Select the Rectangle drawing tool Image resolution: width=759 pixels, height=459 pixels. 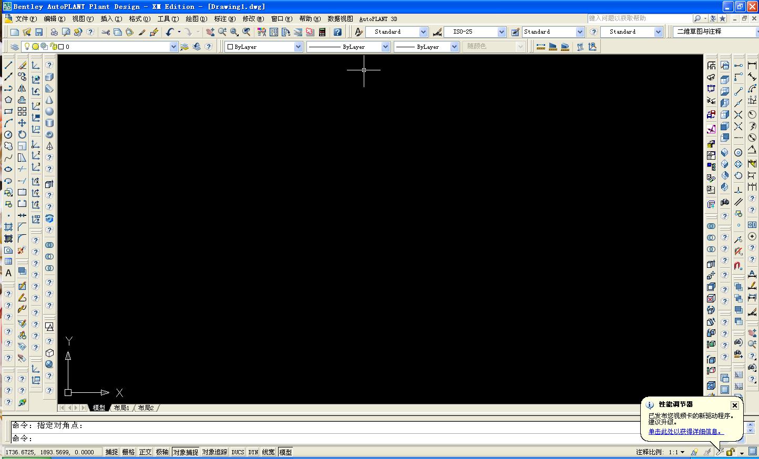[x=8, y=111]
